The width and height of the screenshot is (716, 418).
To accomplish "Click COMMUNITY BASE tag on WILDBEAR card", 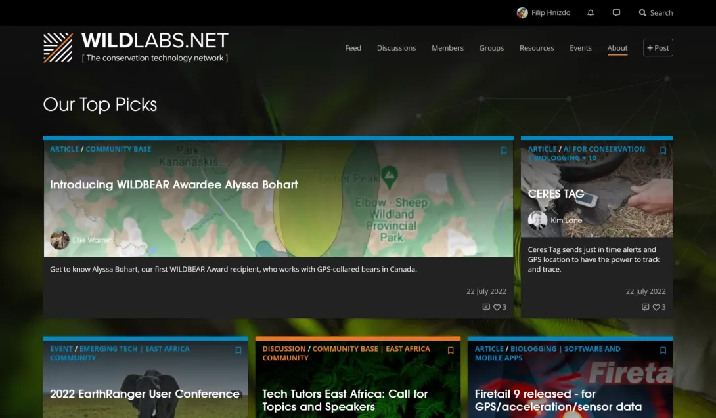I will [x=118, y=149].
